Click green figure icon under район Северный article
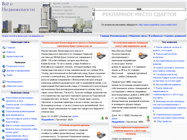 [148, 117]
